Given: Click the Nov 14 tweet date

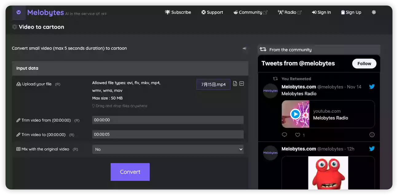Looking at the screenshot, I should pyautogui.click(x=354, y=87).
